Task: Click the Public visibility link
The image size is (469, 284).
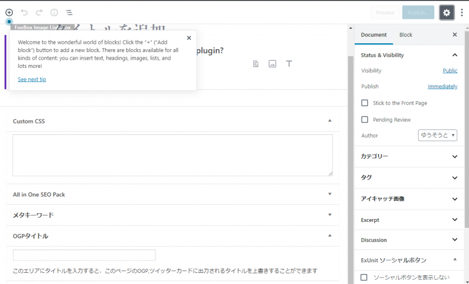Action: 450,70
